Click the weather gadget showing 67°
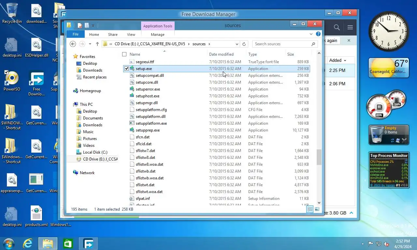This screenshot has width=417, height=250. tap(389, 68)
